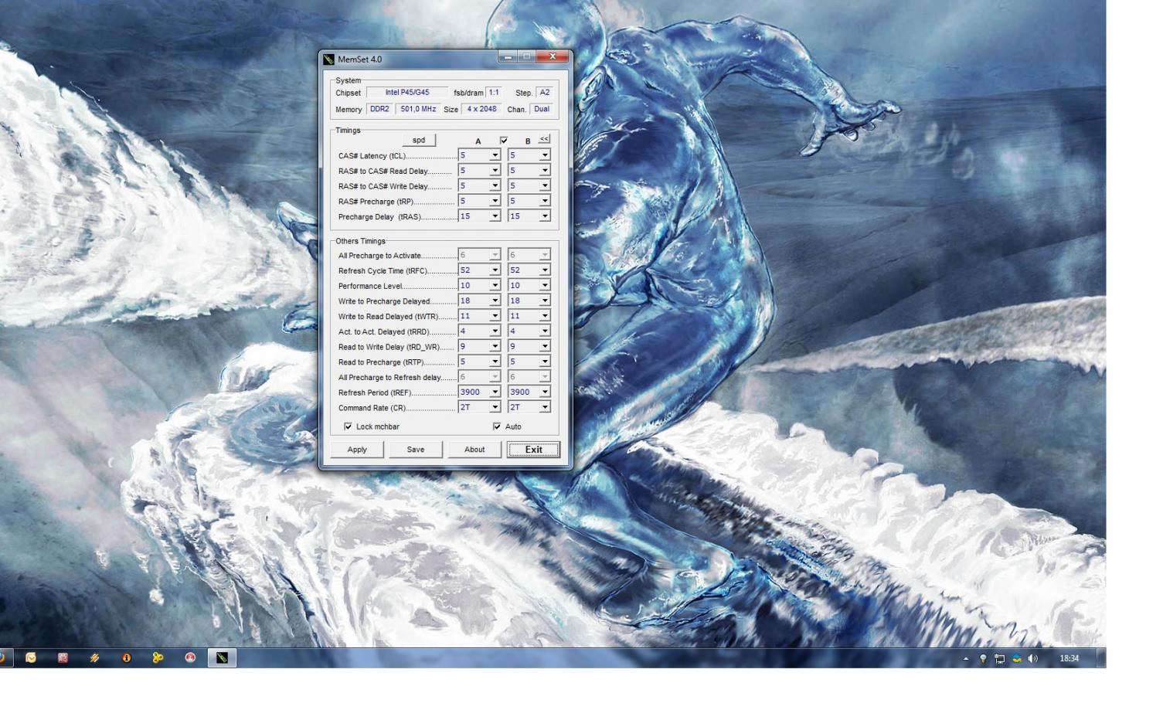
Task: Close the MemSet window
Action: 553,56
